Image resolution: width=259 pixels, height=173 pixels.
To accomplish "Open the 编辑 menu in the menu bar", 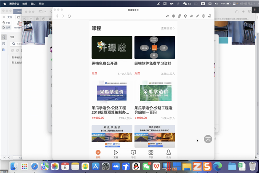I will [x=25, y=4].
